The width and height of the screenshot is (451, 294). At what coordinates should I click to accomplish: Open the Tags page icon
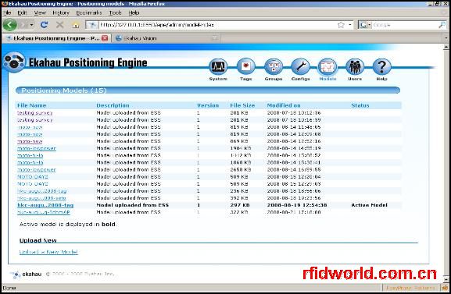tap(245, 66)
